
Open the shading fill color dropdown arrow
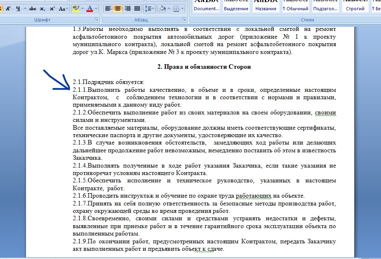coord(168,9)
